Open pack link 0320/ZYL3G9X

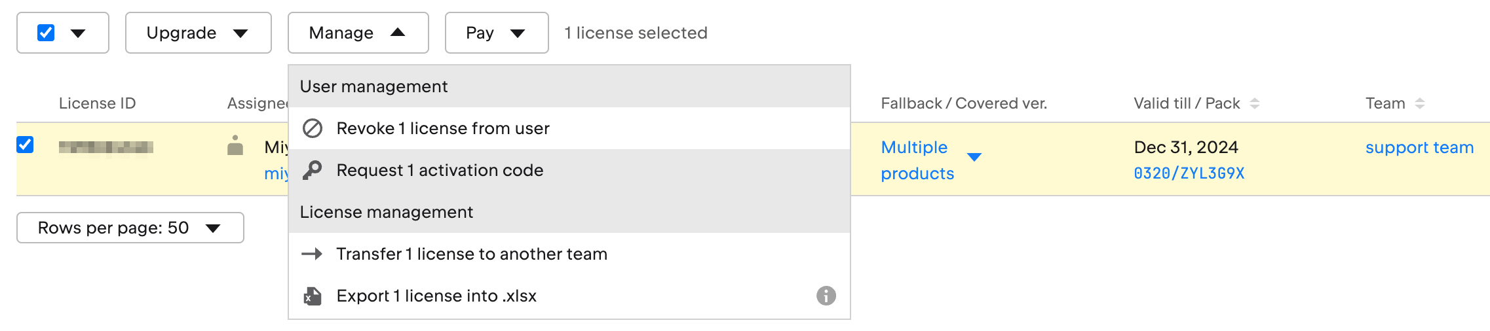pos(1189,173)
